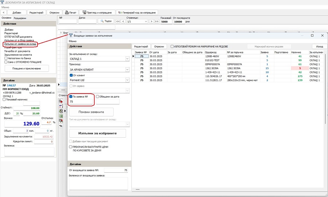Click the Търси search button

pos(106,21)
